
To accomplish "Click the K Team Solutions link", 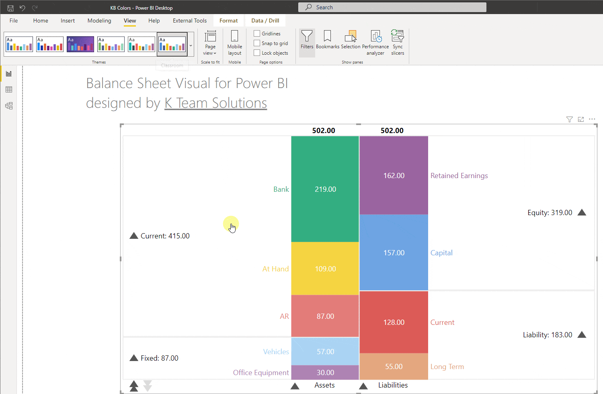I will pos(215,103).
